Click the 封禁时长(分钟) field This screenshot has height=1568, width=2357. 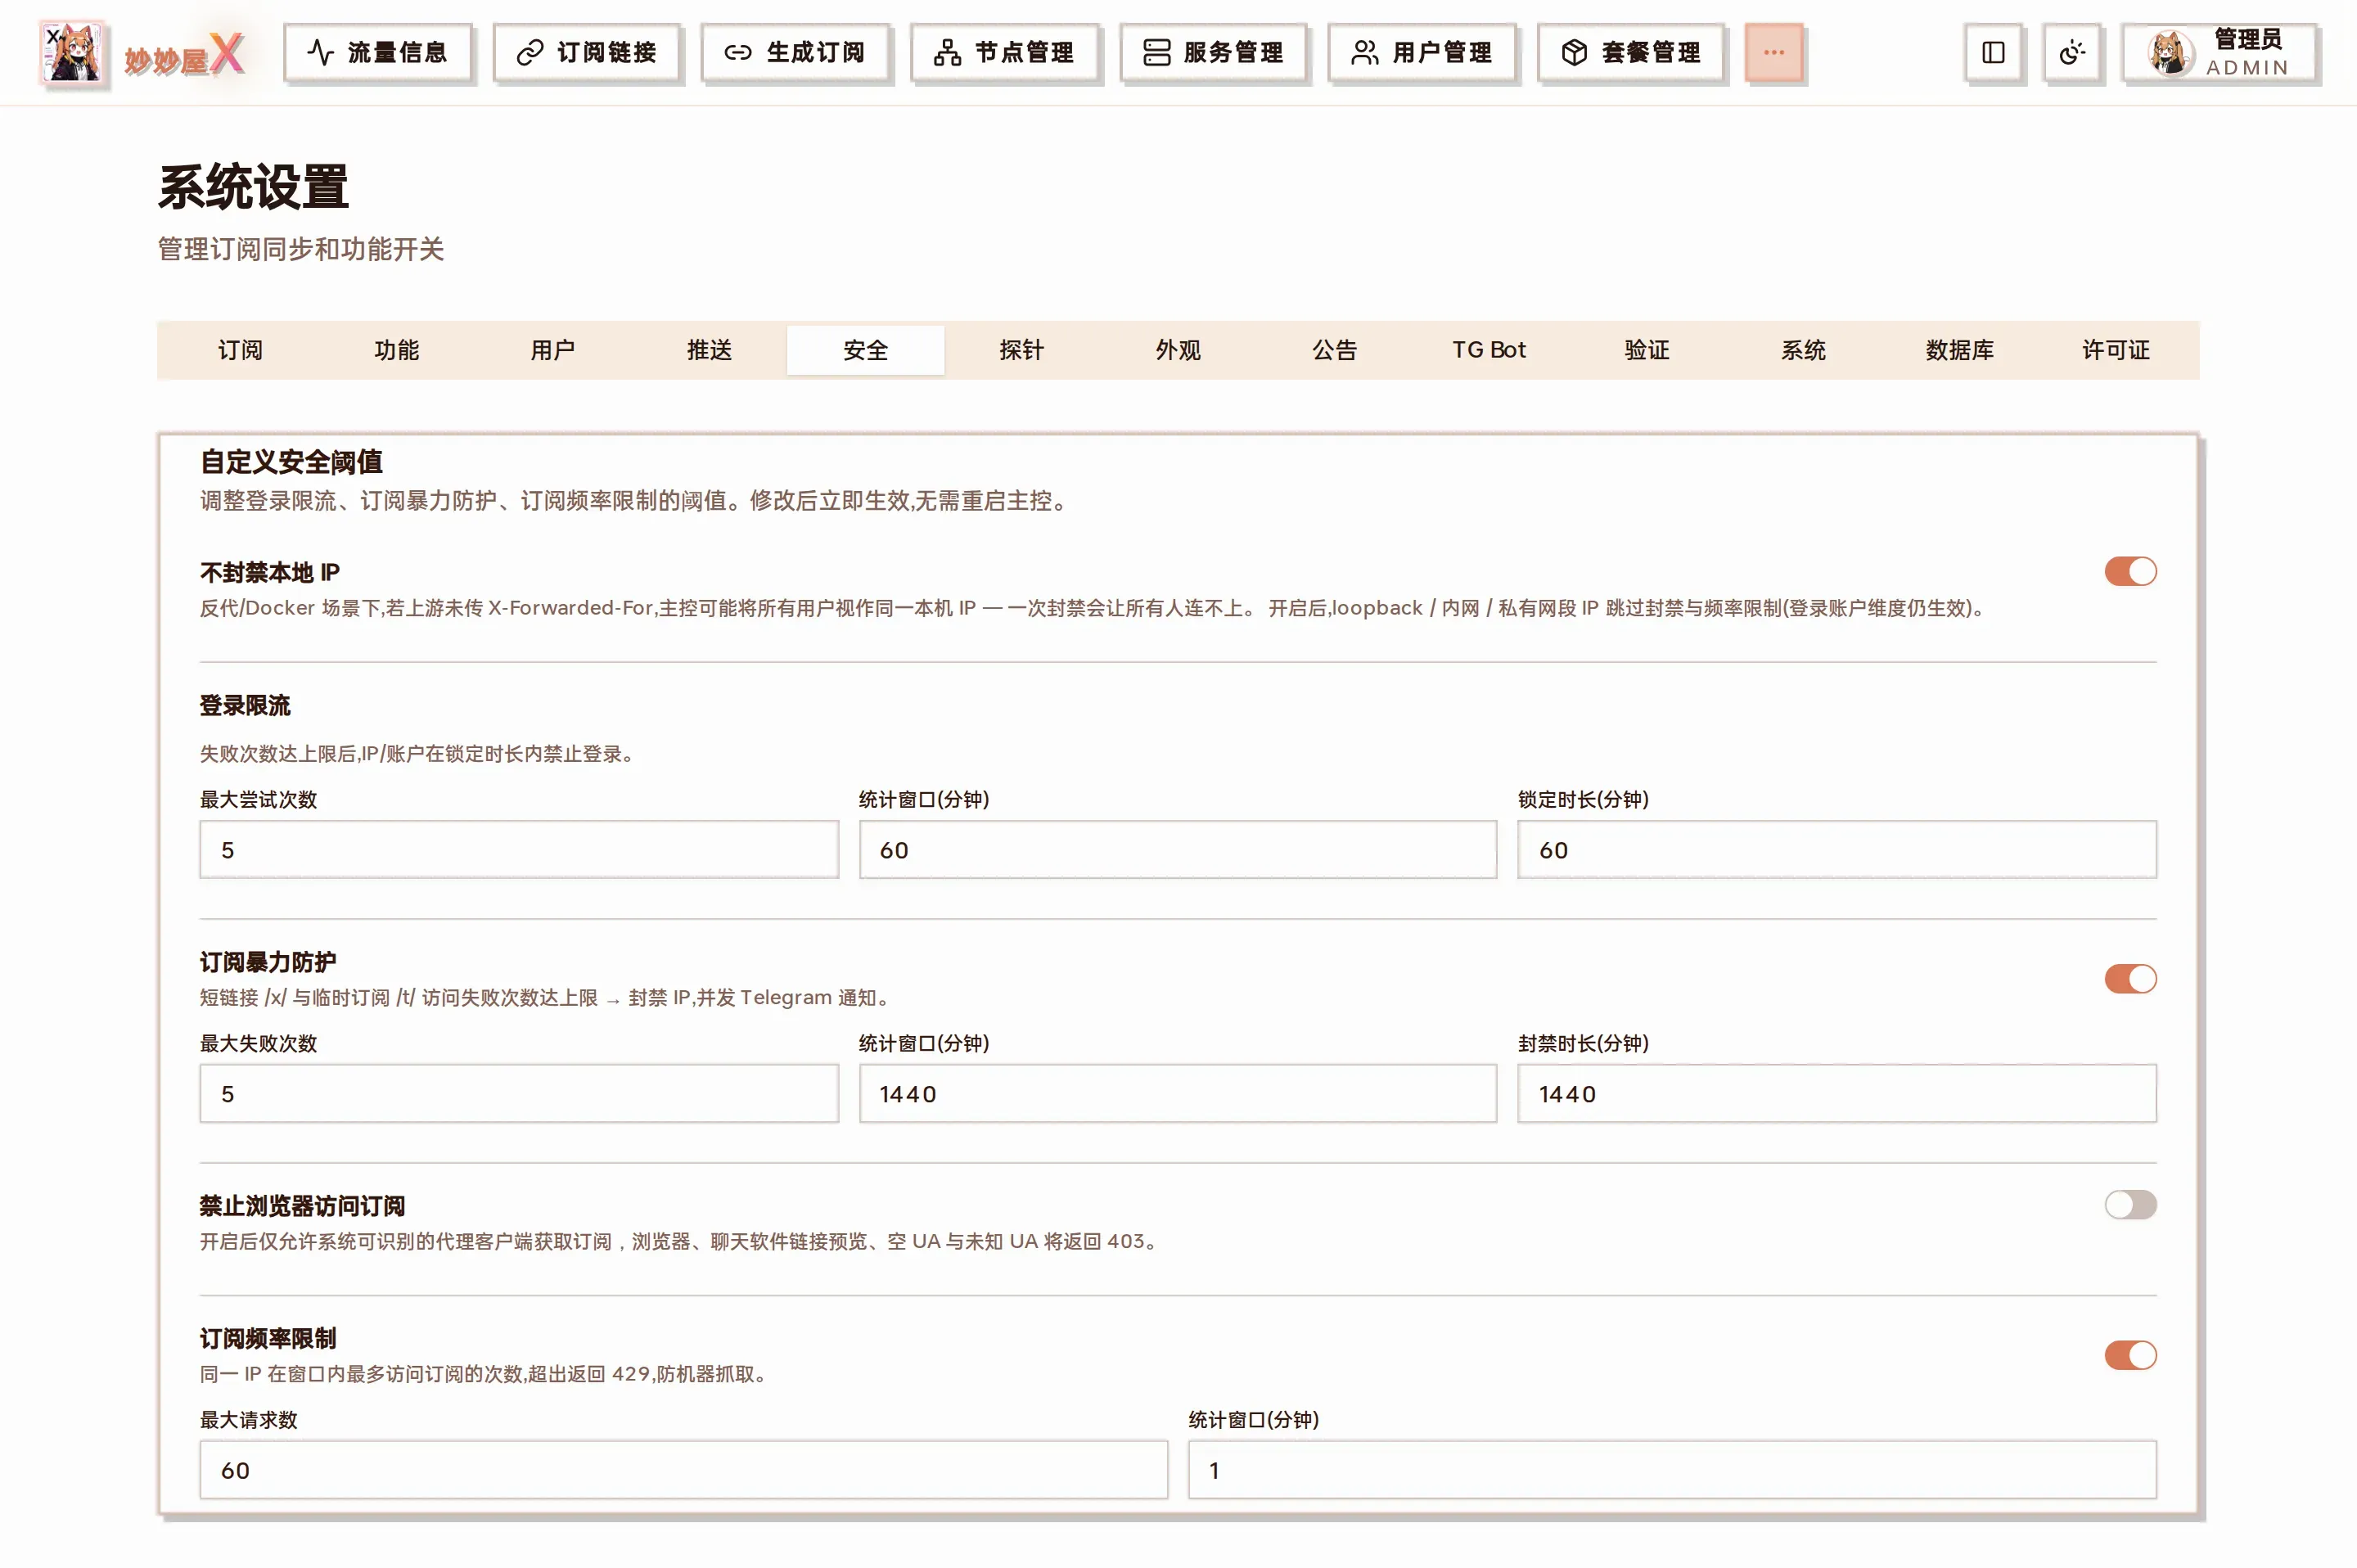pos(1837,1094)
